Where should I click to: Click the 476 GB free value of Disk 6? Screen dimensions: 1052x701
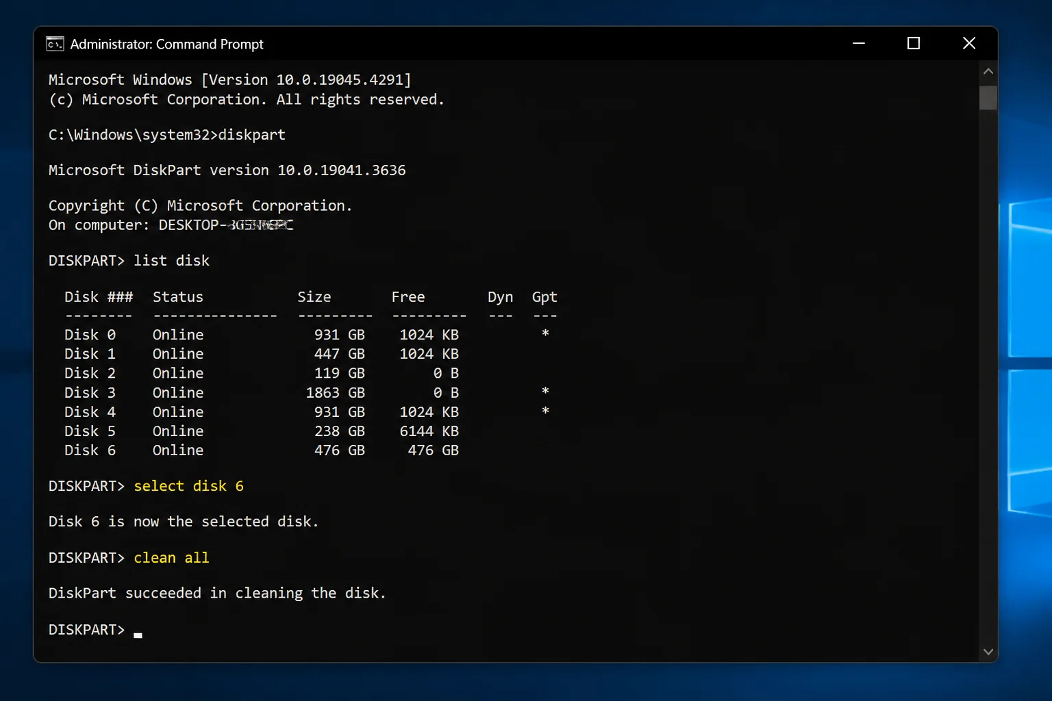click(433, 450)
